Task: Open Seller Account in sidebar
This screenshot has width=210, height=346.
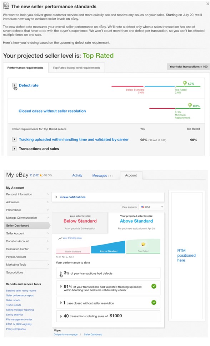Action: (x=27, y=233)
